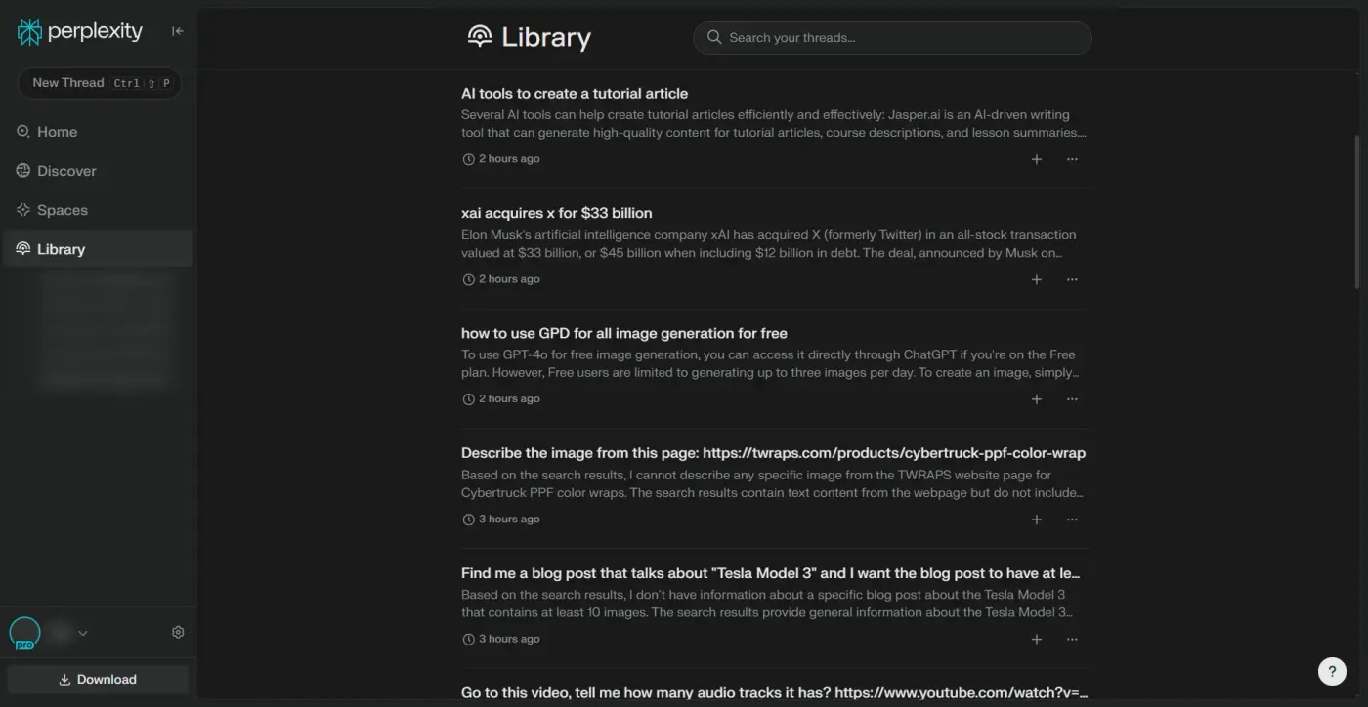
Task: Click the page vertical scrollbar
Action: [x=1358, y=211]
